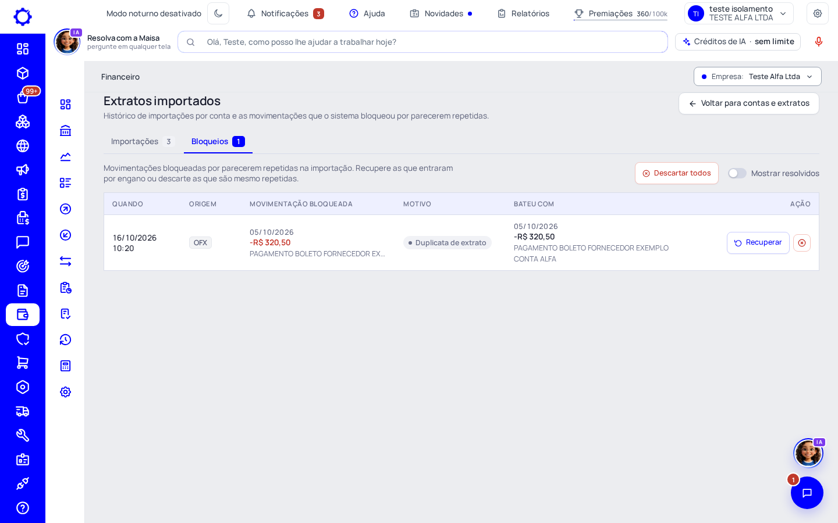Open the Ajuda menu item
Viewport: 838px width, 523px height.
click(x=367, y=13)
